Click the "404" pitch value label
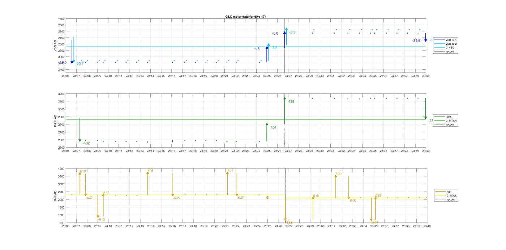Image resolution: width=506 pixels, height=250 pixels. [x=273, y=127]
